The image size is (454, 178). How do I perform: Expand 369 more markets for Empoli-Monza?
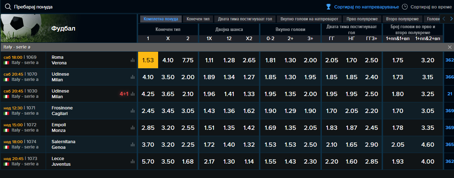(x=449, y=128)
